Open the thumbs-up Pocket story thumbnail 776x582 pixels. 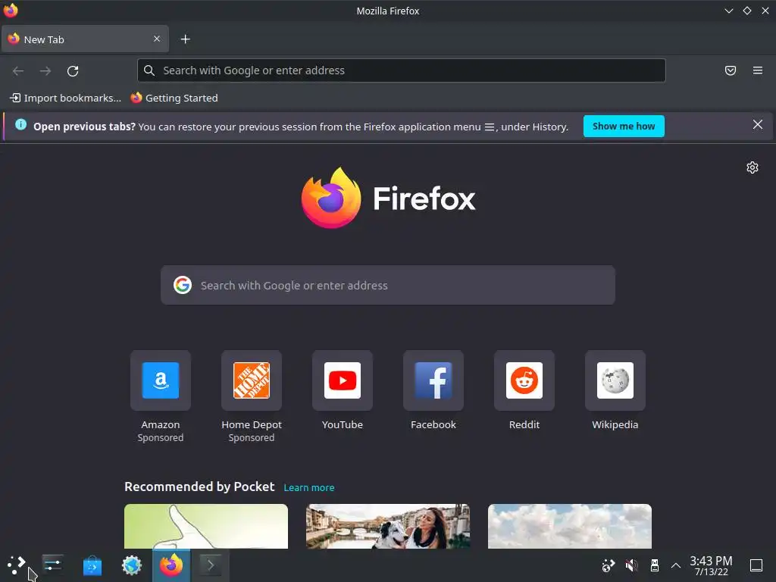pyautogui.click(x=206, y=526)
